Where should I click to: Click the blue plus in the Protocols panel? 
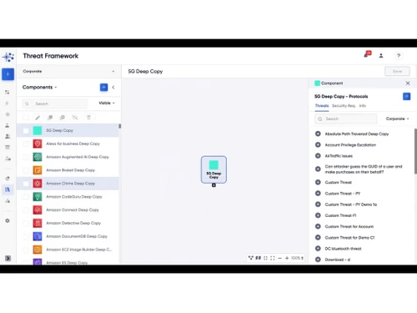point(406,97)
